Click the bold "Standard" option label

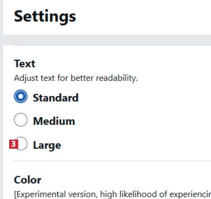coord(56,98)
